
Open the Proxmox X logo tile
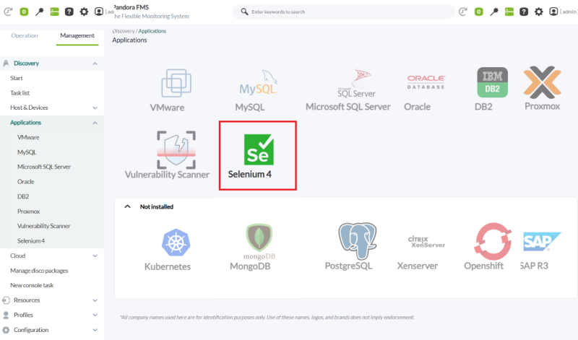pos(542,82)
